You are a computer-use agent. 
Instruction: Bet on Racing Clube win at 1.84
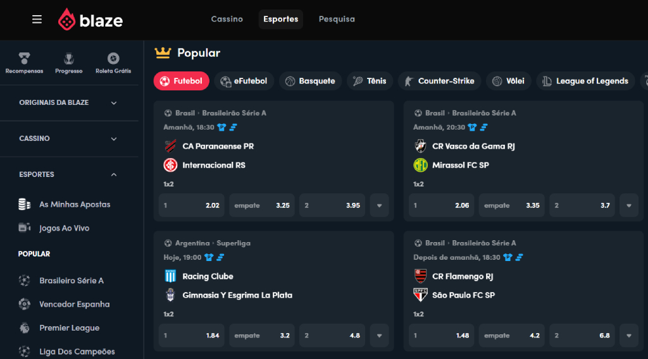click(x=191, y=336)
